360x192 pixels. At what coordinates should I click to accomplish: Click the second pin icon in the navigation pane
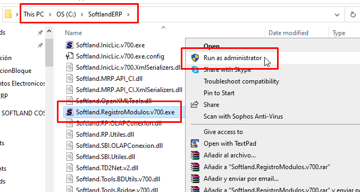pos(40,46)
